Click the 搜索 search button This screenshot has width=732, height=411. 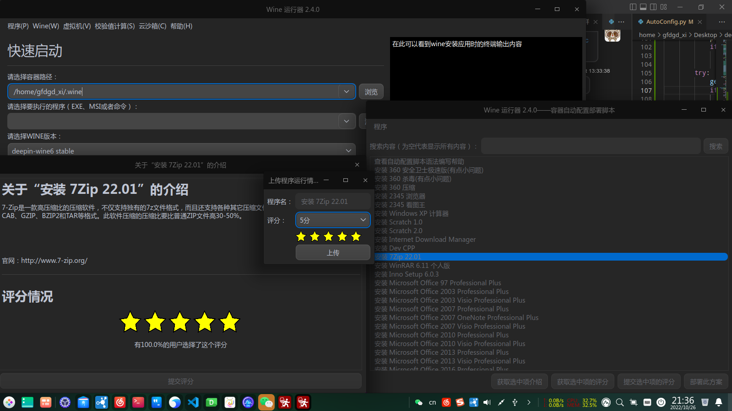(716, 146)
